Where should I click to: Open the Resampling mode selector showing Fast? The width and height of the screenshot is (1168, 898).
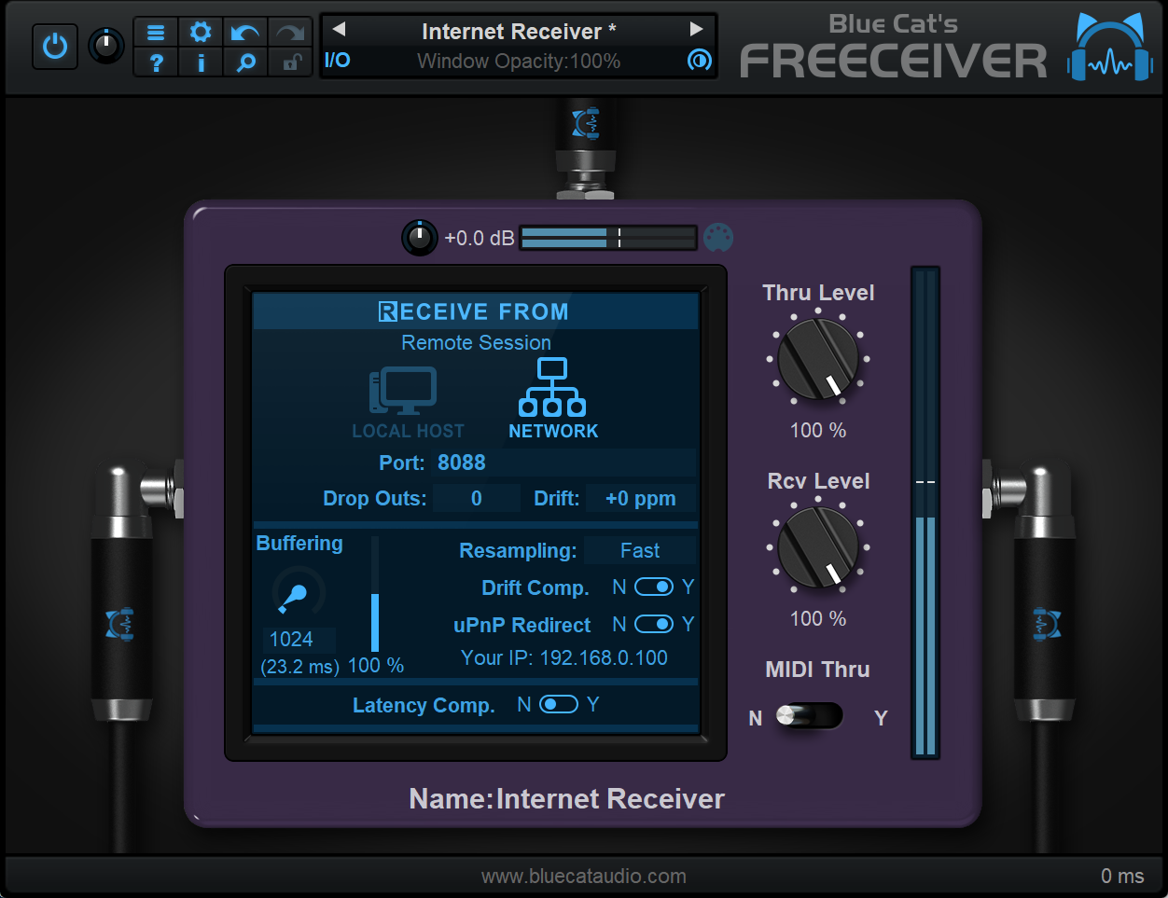(639, 550)
